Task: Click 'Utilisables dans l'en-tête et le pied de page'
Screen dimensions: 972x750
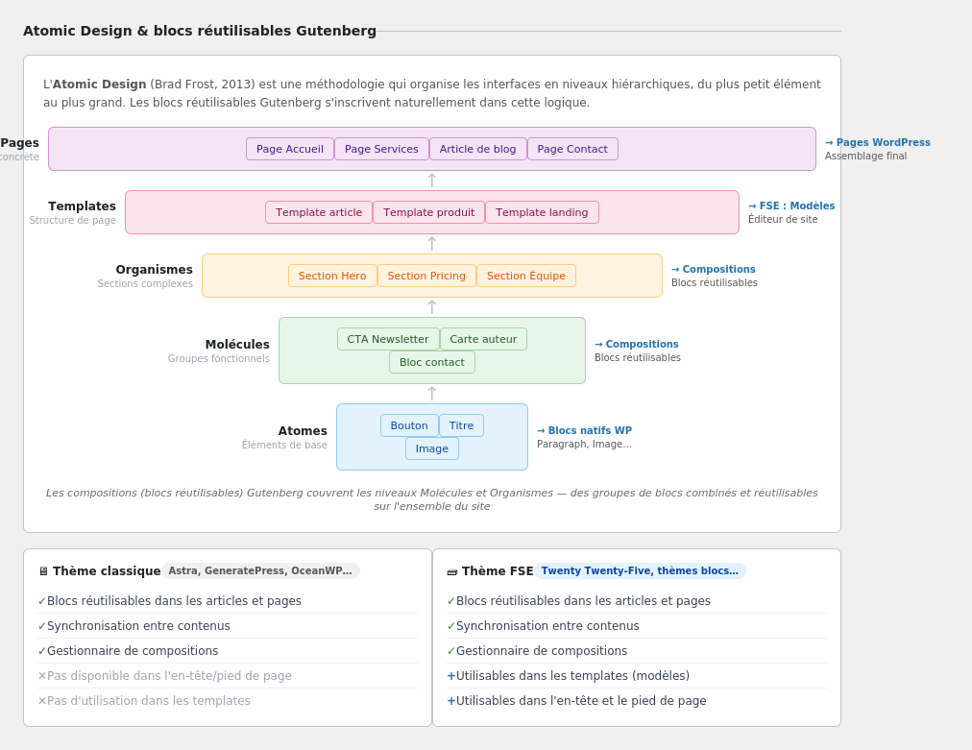Action: pos(581,700)
